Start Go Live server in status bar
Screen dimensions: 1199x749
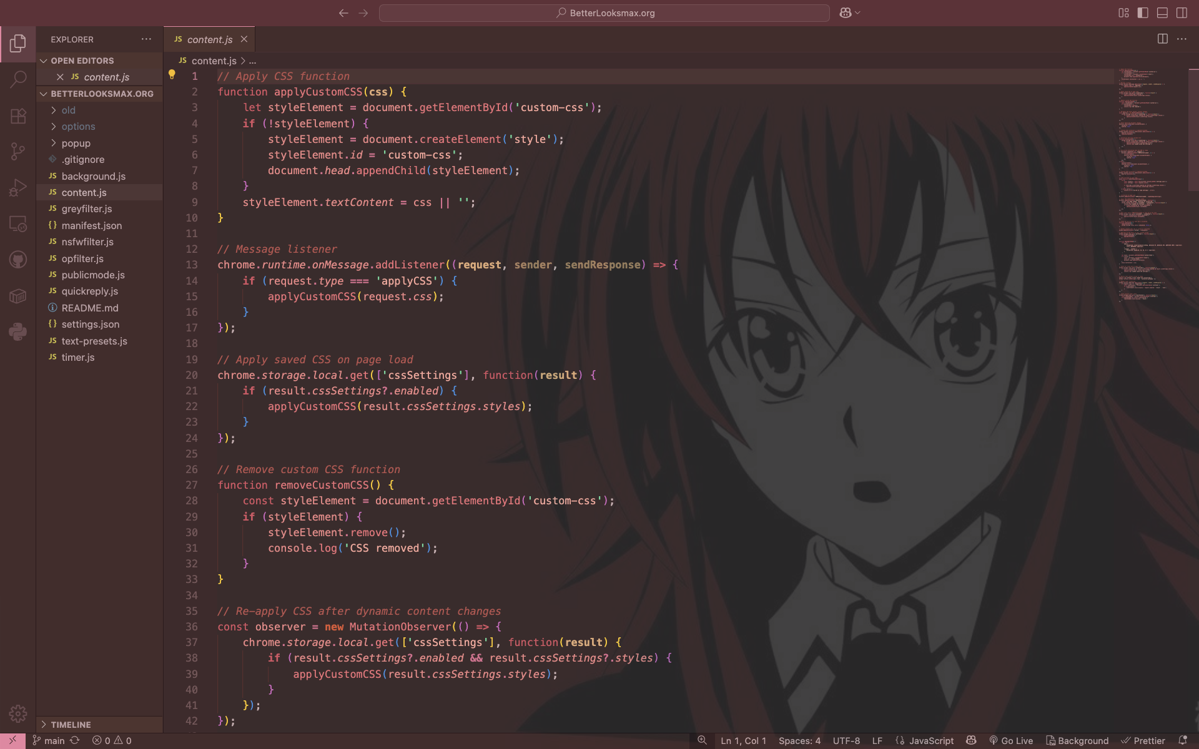click(1011, 740)
